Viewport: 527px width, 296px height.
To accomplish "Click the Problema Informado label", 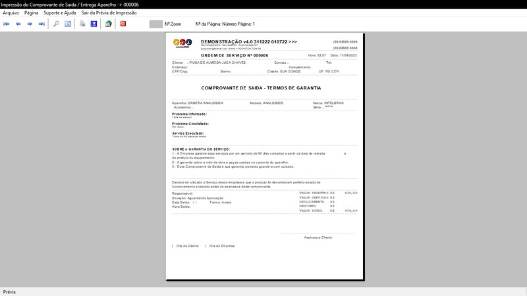I will (x=190, y=114).
